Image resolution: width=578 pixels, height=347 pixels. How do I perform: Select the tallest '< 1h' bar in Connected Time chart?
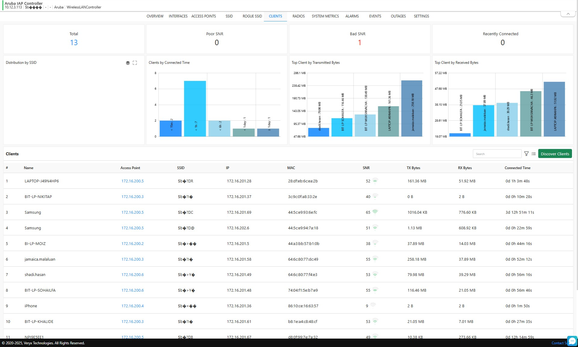195,108
